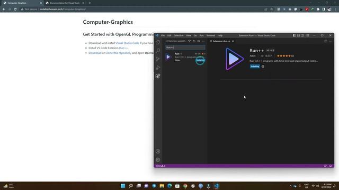Click Installing button in the Run++ list entry
The image size is (339, 190).
(200, 60)
